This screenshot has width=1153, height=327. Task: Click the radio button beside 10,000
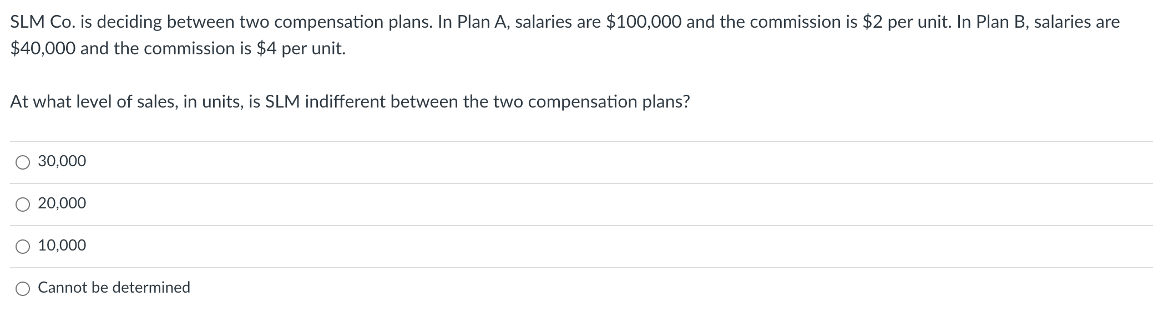22,246
